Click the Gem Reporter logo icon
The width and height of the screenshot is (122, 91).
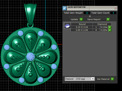tap(65, 8)
